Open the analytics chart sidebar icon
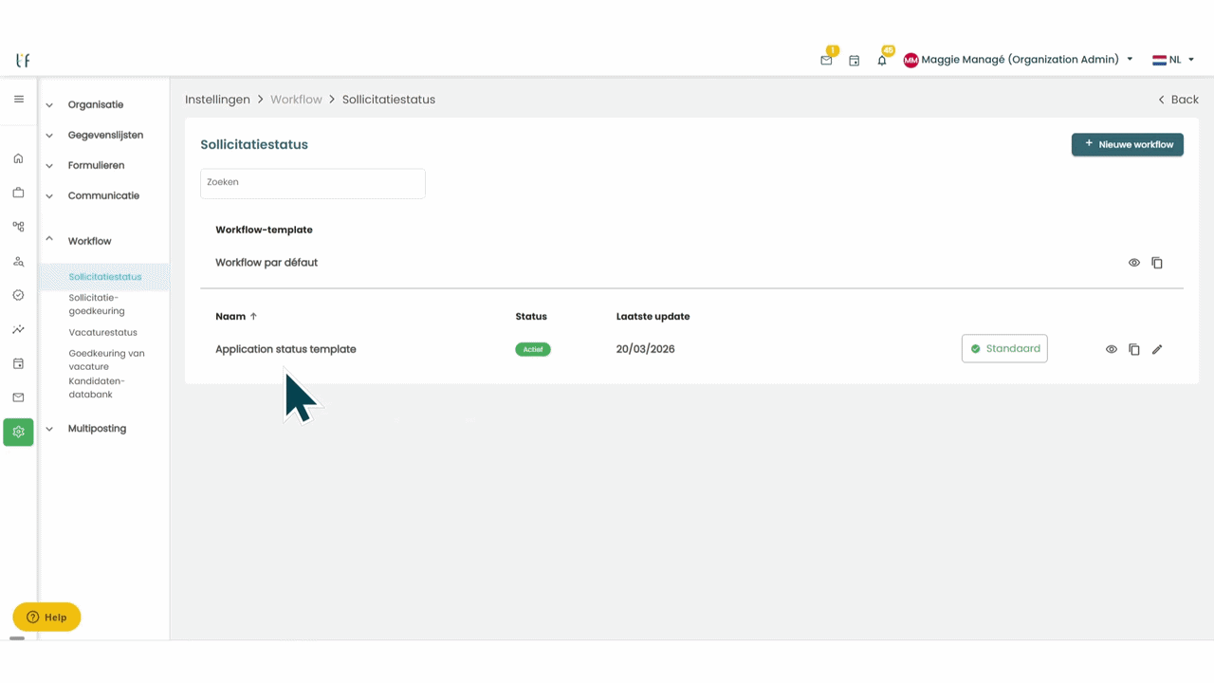 (18, 329)
